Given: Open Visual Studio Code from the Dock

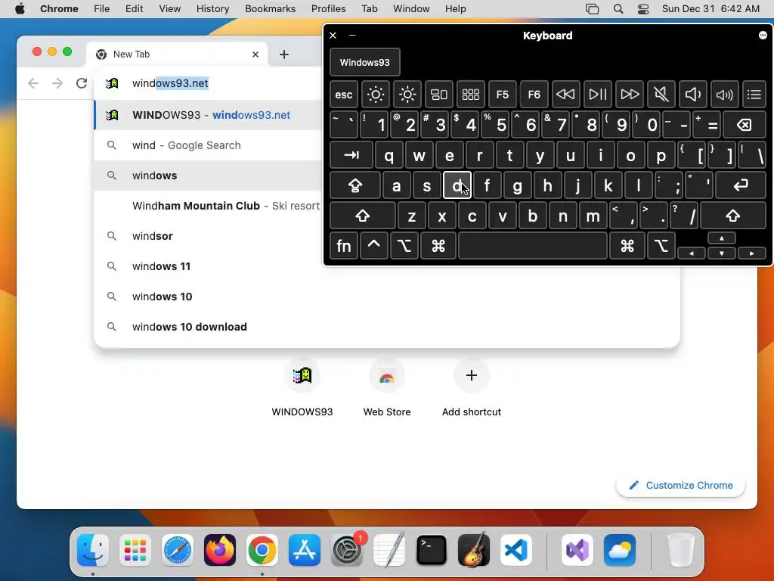Looking at the screenshot, I should tap(516, 550).
